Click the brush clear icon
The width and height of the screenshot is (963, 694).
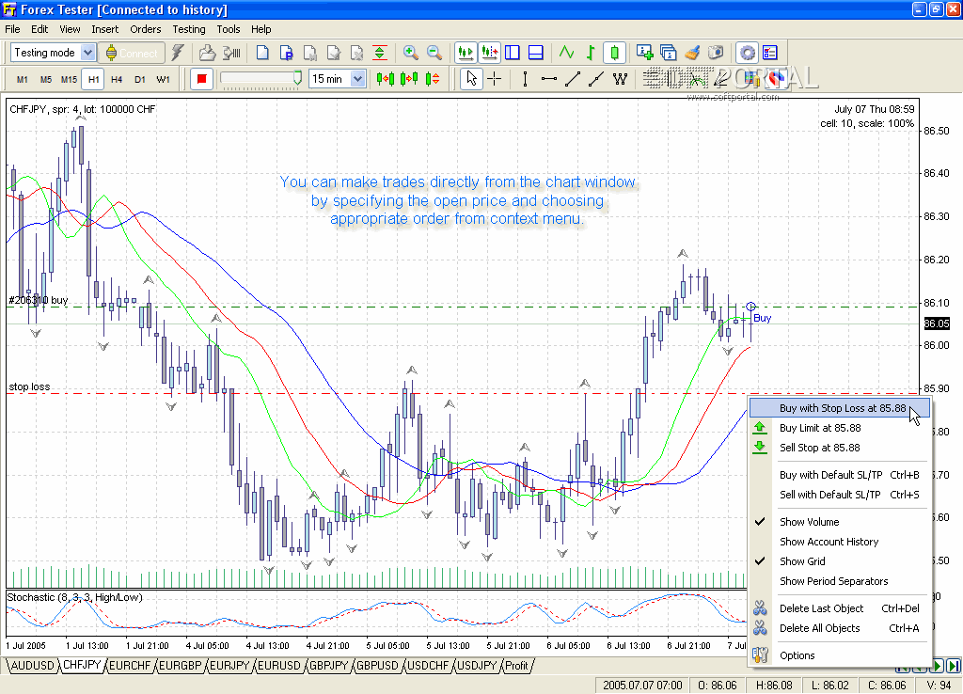coord(692,53)
